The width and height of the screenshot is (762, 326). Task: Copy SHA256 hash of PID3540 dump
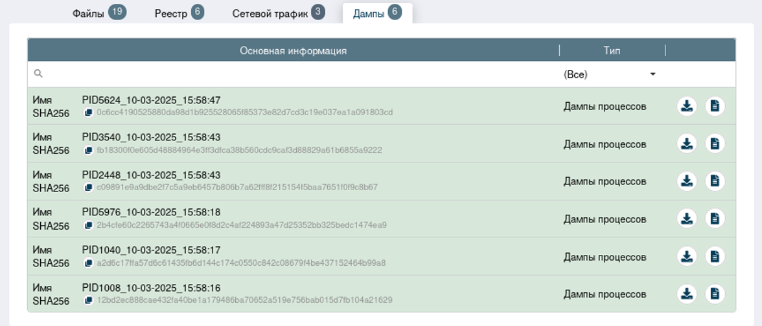(89, 150)
